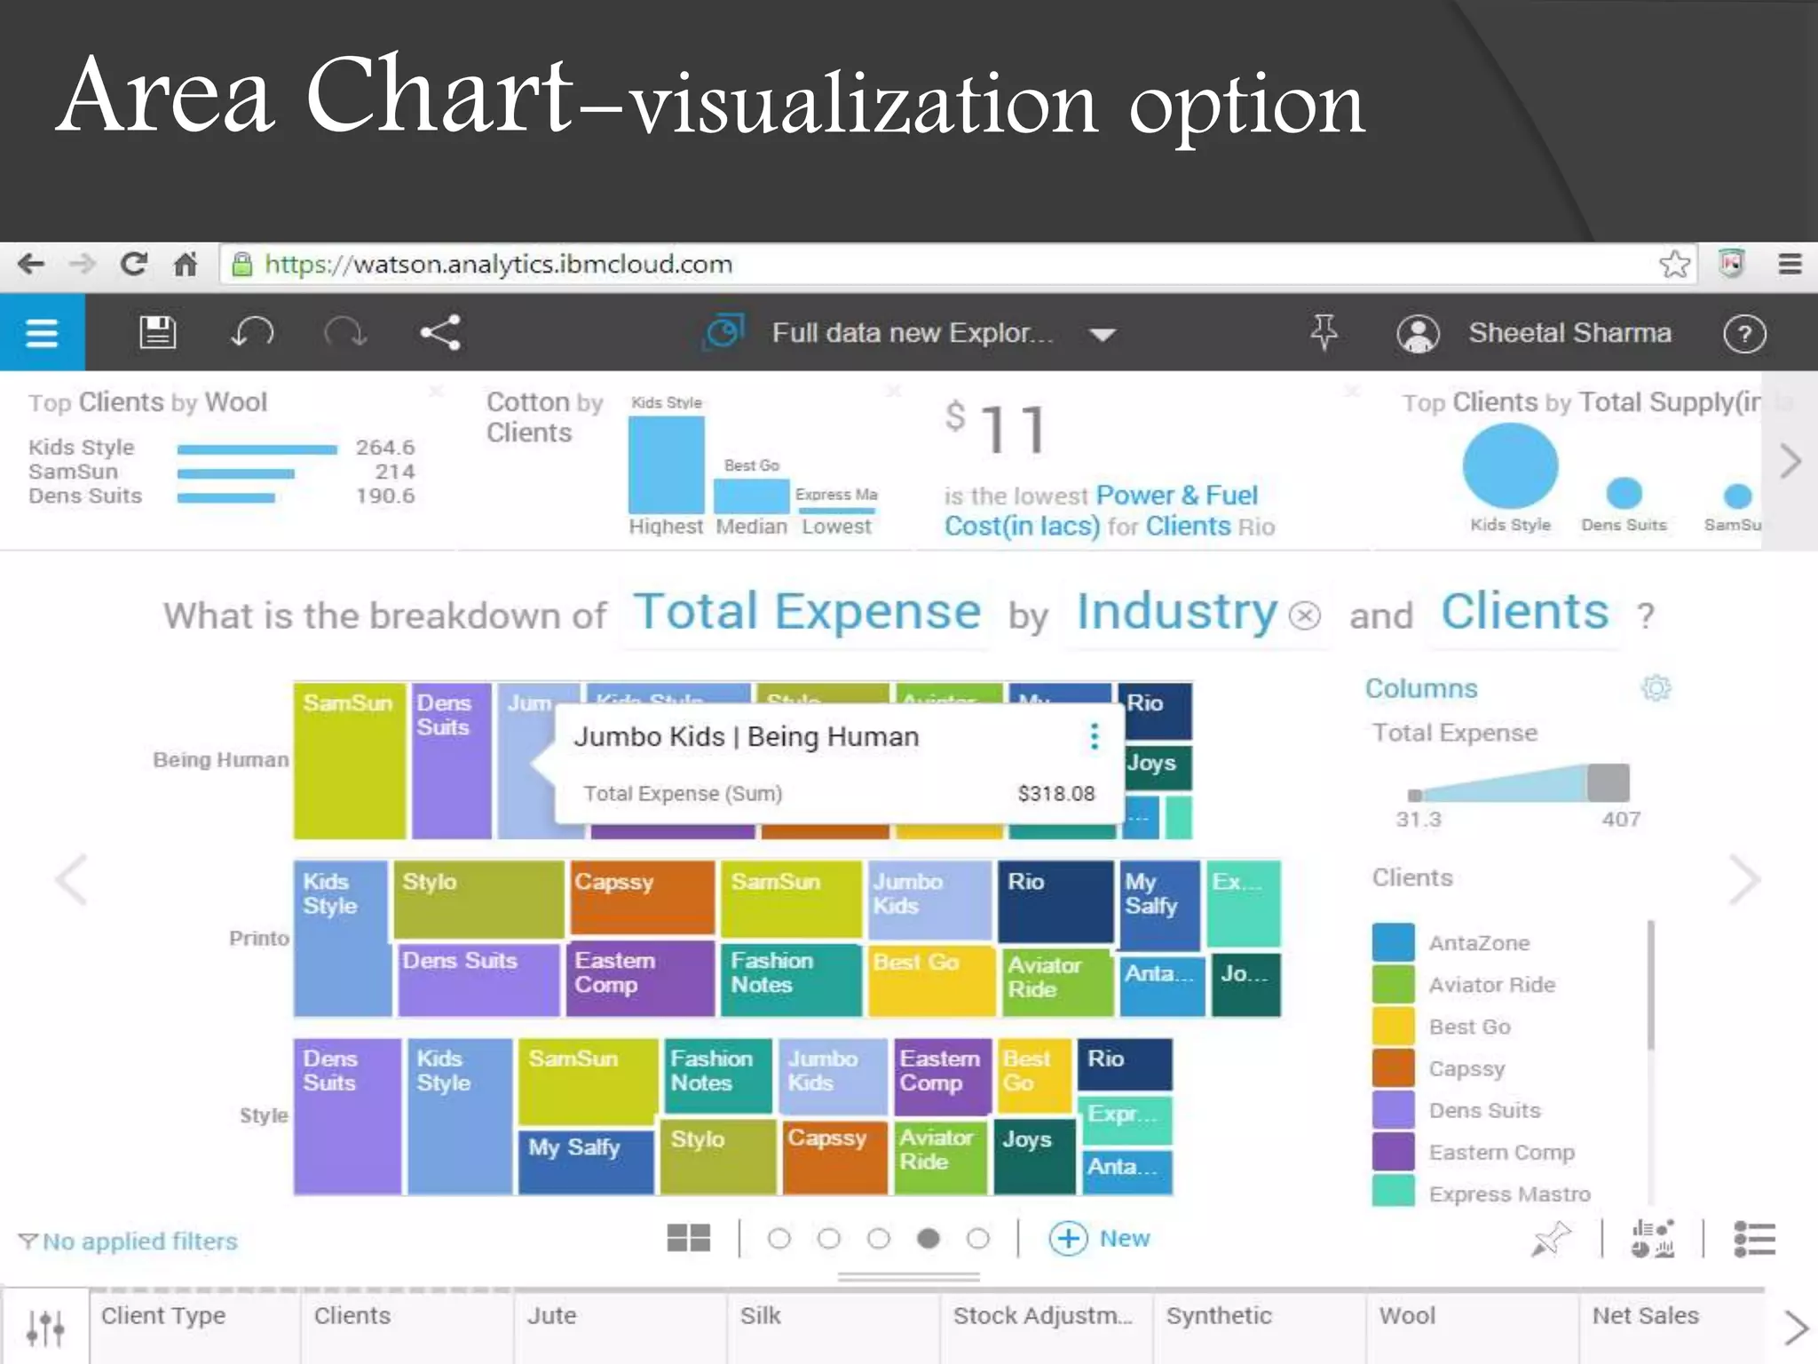The height and width of the screenshot is (1364, 1818).
Task: Select the Jute column tab
Action: tap(620, 1327)
